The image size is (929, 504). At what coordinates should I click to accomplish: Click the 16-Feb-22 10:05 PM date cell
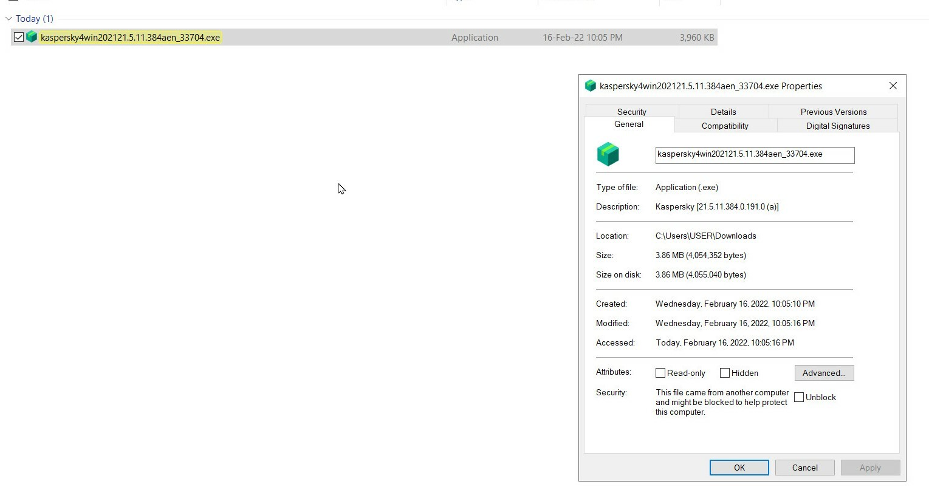(583, 38)
